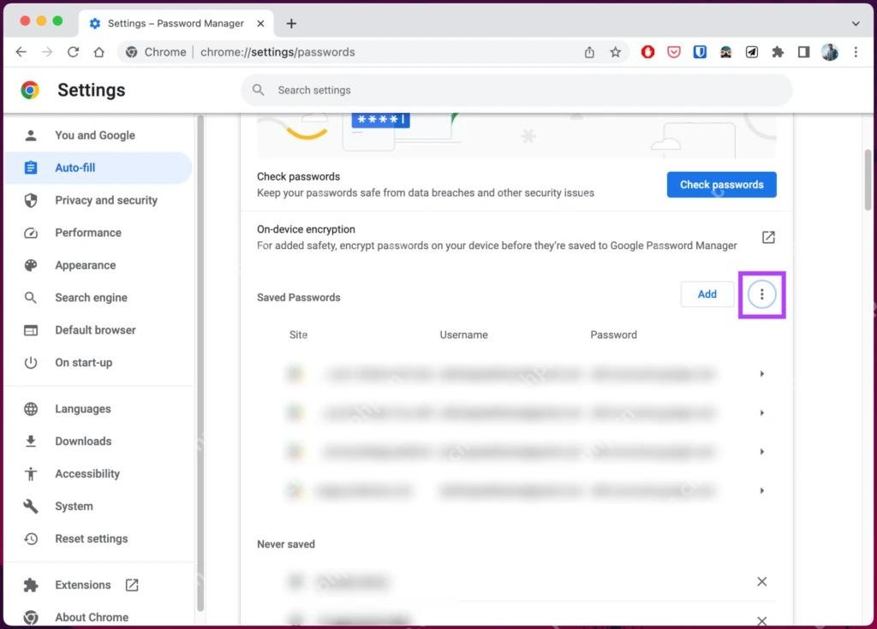Click the sidebar scrollbar
This screenshot has height=629, width=877.
(x=200, y=364)
